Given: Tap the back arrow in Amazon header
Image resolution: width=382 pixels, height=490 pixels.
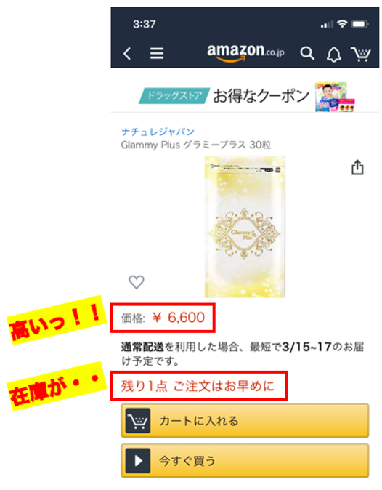Looking at the screenshot, I should [127, 54].
